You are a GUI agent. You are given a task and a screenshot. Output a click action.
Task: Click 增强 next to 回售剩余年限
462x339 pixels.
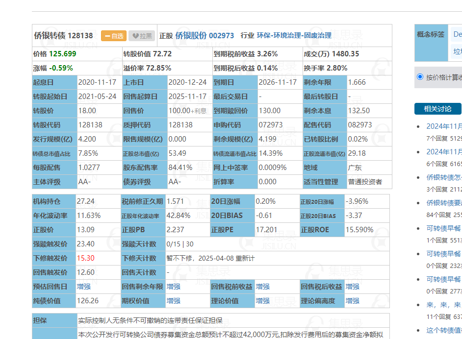click(x=174, y=287)
